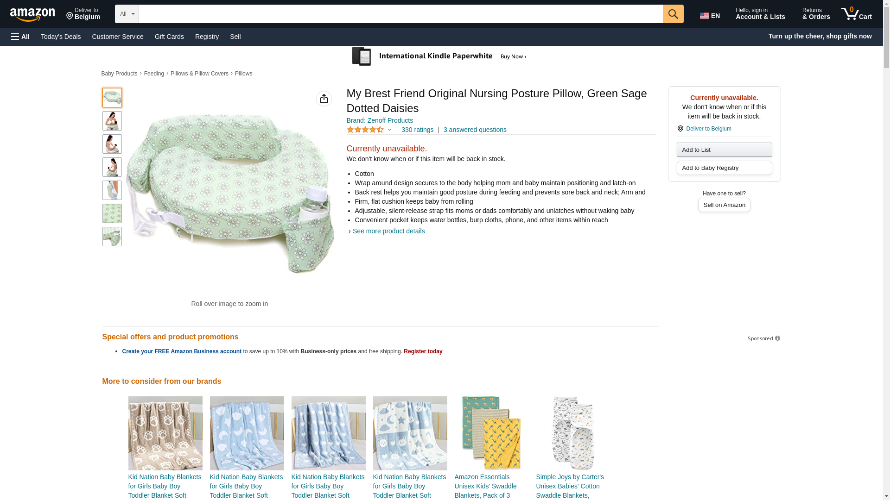This screenshot has height=500, width=890.
Task: Open the star rating breakdown popover
Action: pos(369,130)
